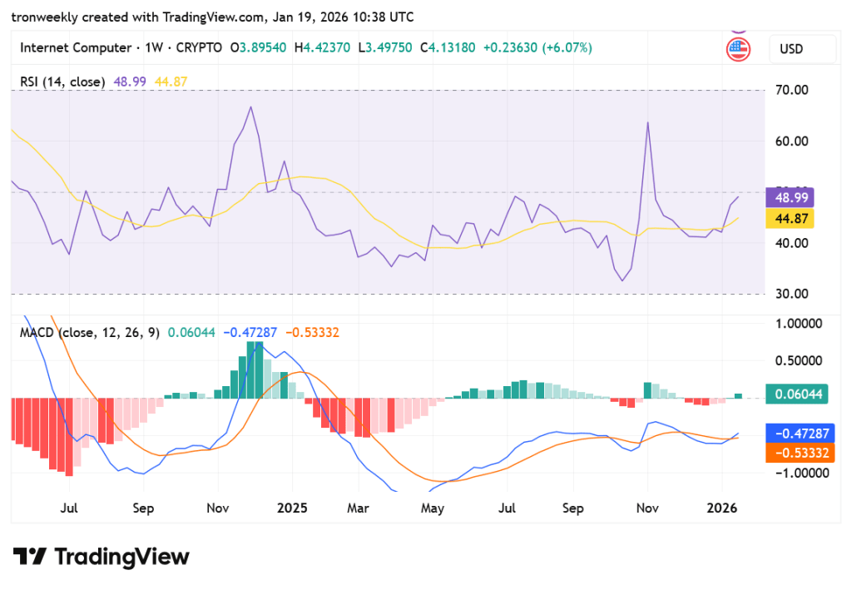Viewport: 852px width, 590px height.
Task: Click the 70.00 RSI axis level
Action: 792,90
